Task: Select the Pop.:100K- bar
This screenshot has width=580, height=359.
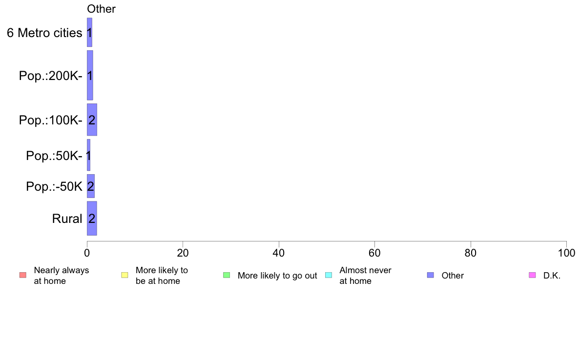Action: coord(92,120)
